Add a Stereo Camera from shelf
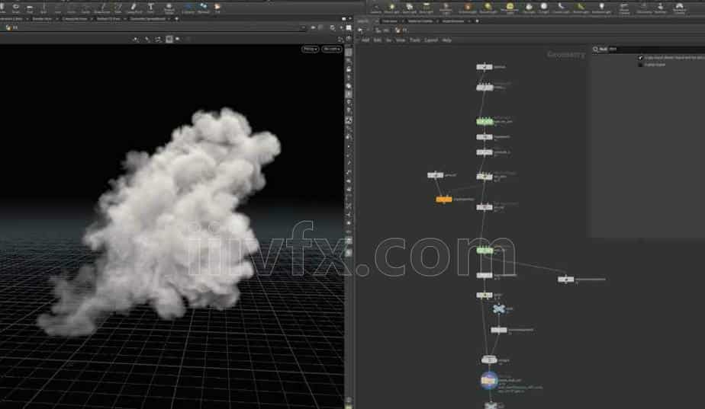Image resolution: width=705 pixels, height=409 pixels. pos(624,8)
